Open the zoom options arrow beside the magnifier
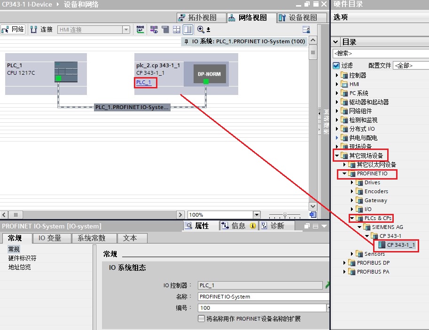The height and width of the screenshot is (330, 429). click(x=209, y=30)
